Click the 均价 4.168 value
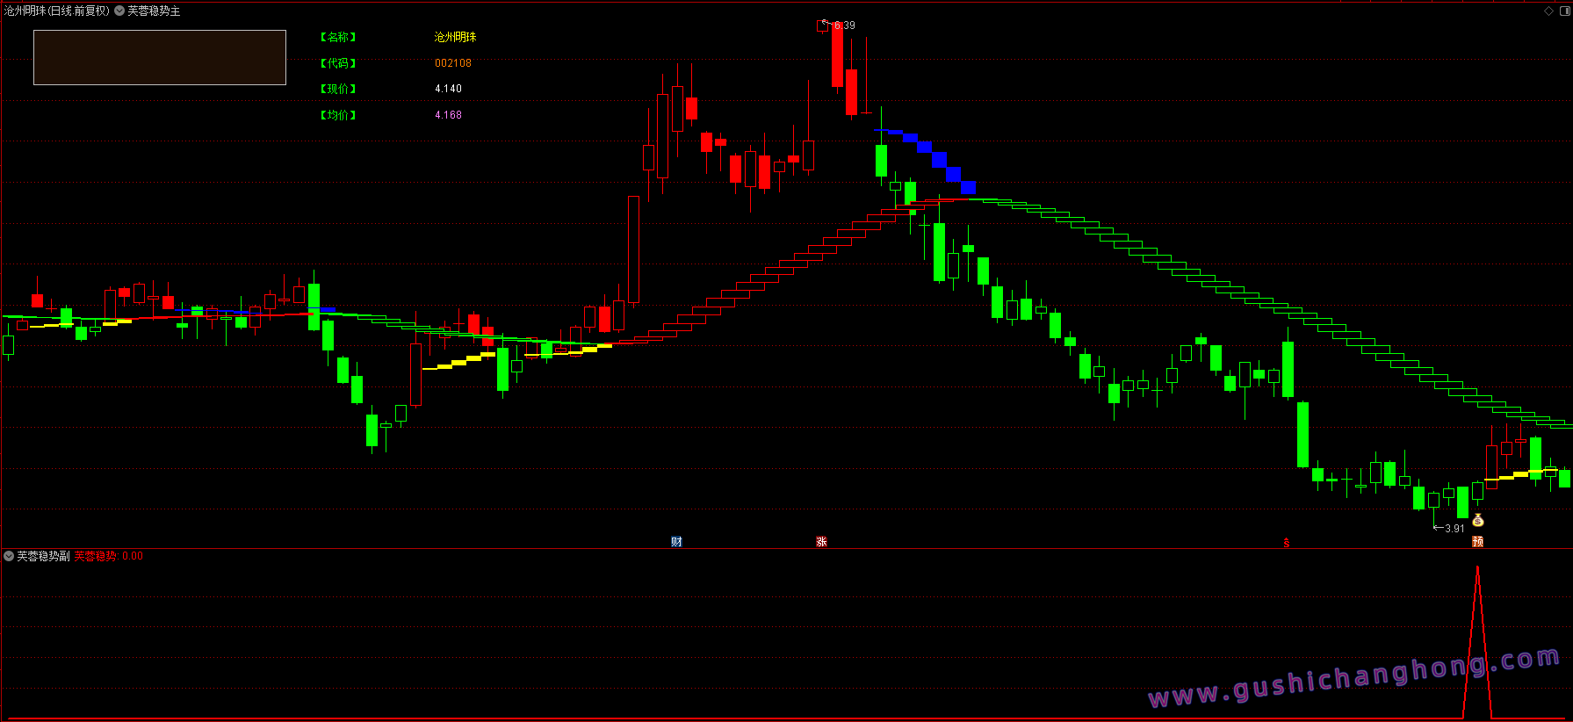Screen dimensions: 1573x722 448,115
